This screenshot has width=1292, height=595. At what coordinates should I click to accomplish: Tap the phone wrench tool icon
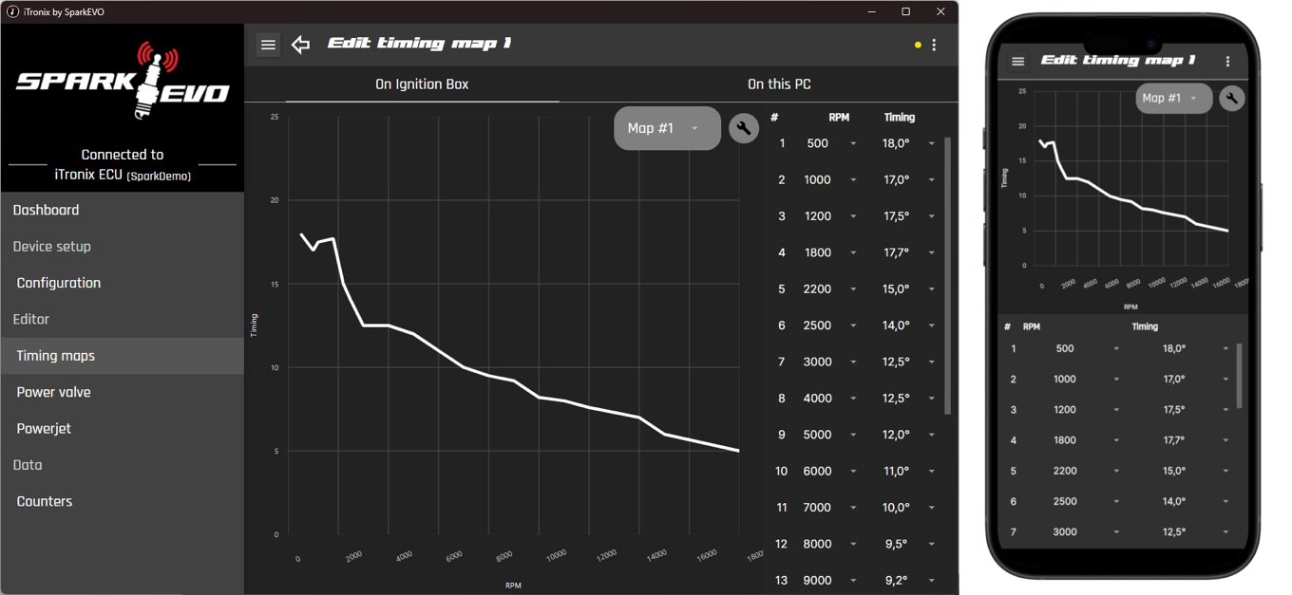[1231, 98]
